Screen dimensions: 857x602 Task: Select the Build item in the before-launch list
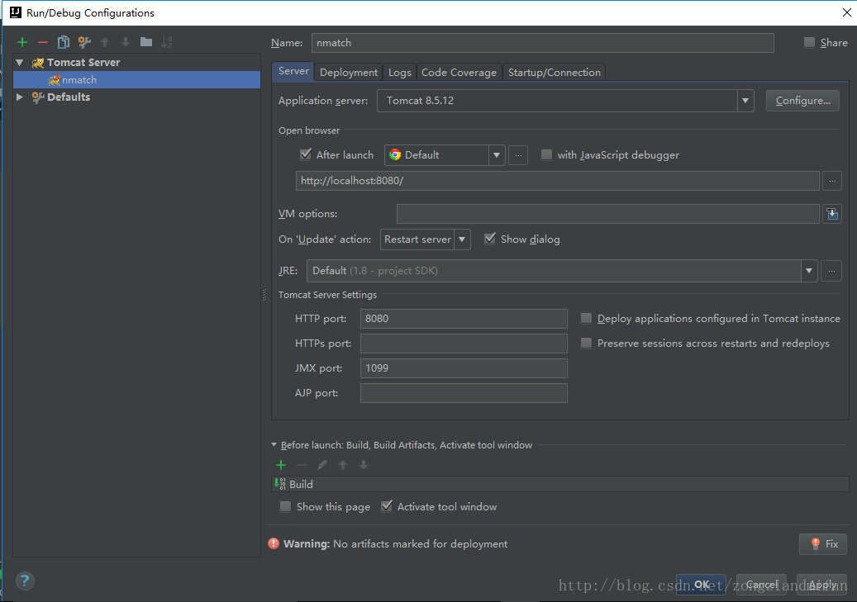(560, 484)
